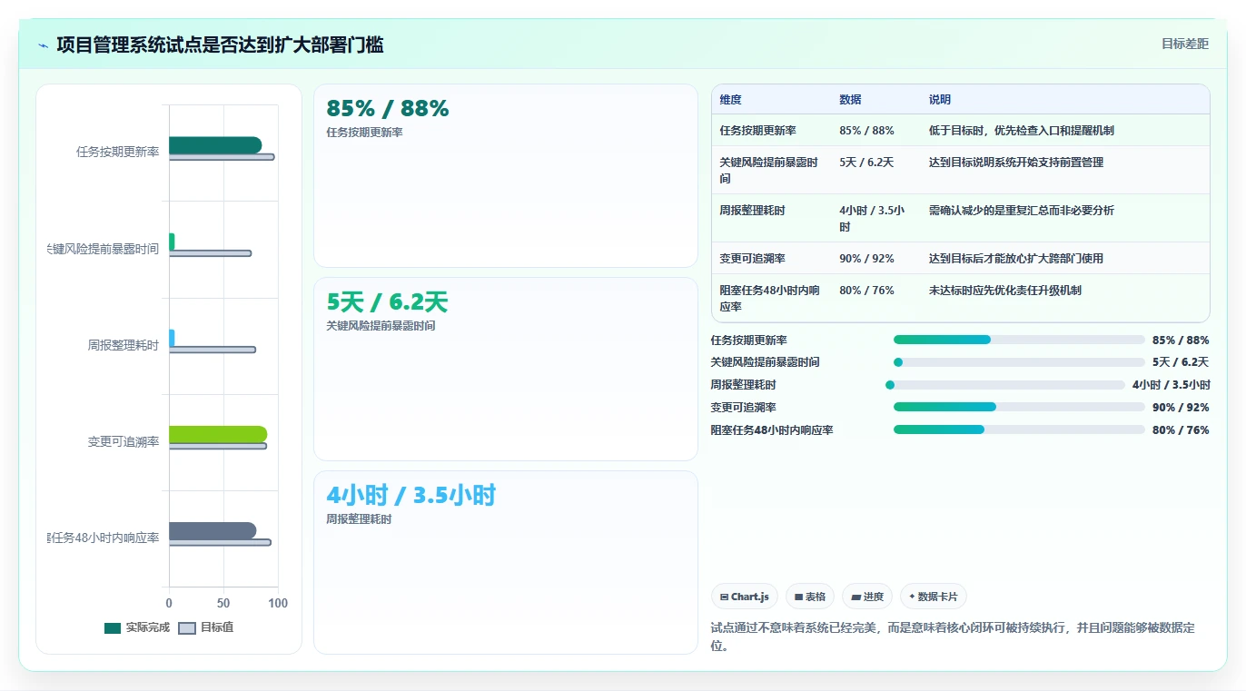Click the 实际完成 legend color swatch

(x=113, y=627)
